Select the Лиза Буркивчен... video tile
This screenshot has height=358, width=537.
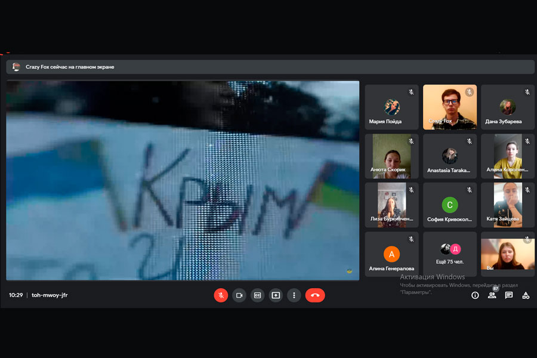tap(392, 205)
